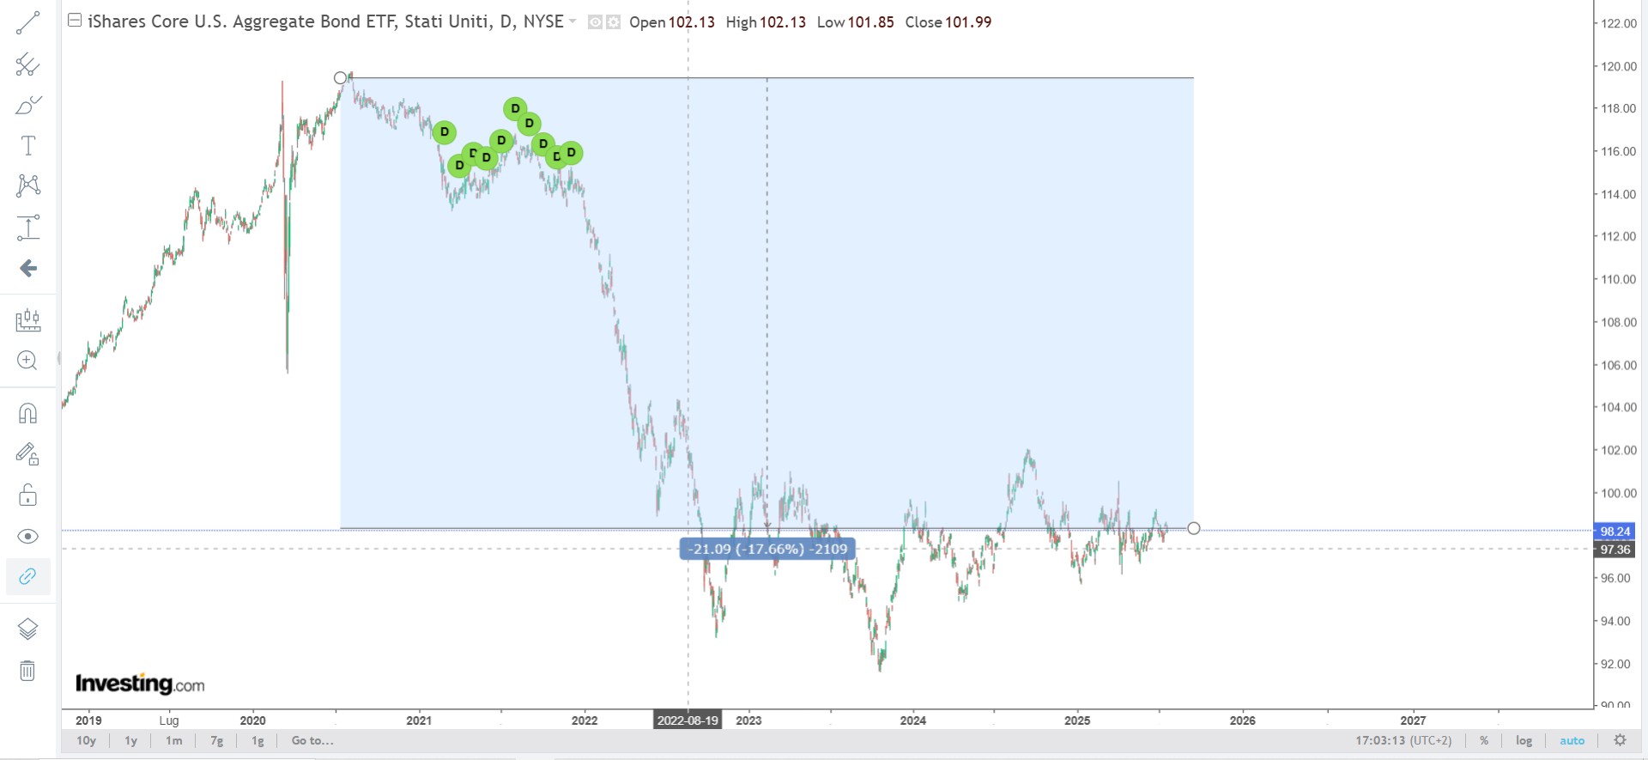
Task: Hide the symbol with title eye icon
Action: tap(595, 22)
